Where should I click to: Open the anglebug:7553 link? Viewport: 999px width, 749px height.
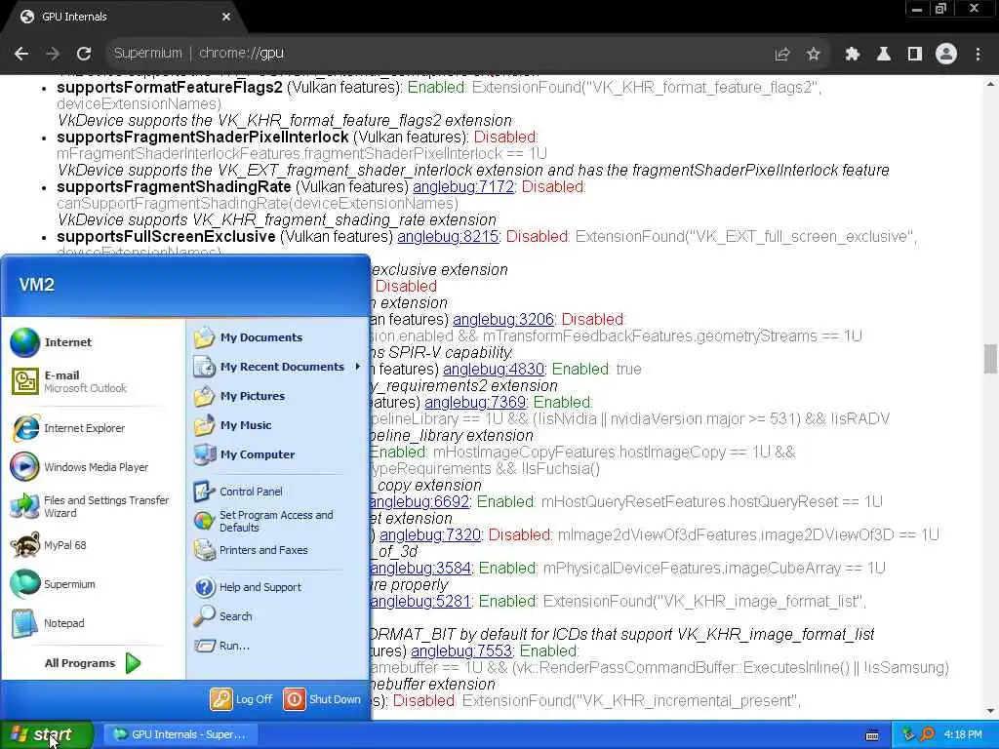point(461,650)
